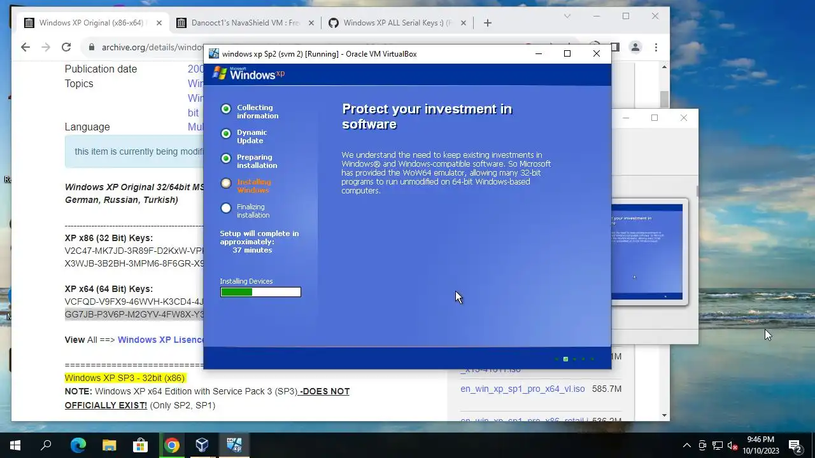Toggle Chrome side panel icon
Image resolution: width=815 pixels, height=458 pixels.
(615, 47)
